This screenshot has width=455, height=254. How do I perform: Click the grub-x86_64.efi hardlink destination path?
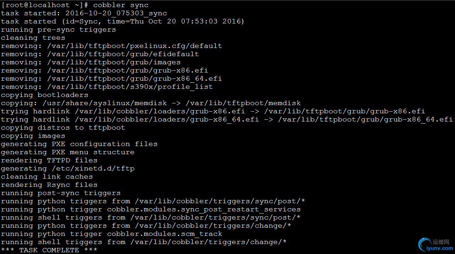point(365,119)
